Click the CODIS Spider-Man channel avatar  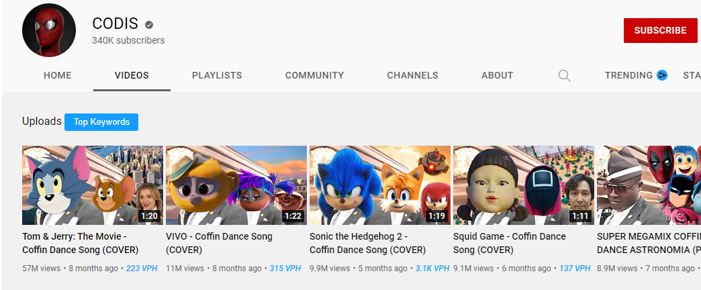[x=49, y=30]
